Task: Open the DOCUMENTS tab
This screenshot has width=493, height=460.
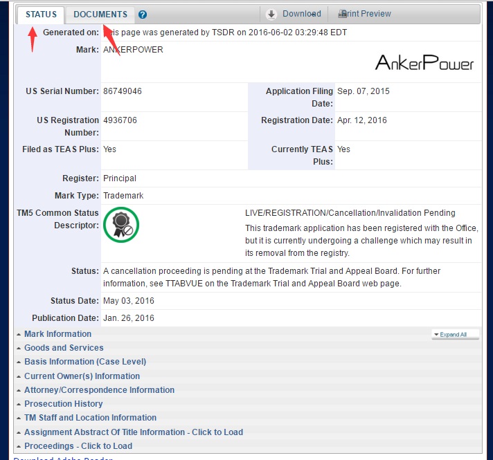Action: pos(100,15)
